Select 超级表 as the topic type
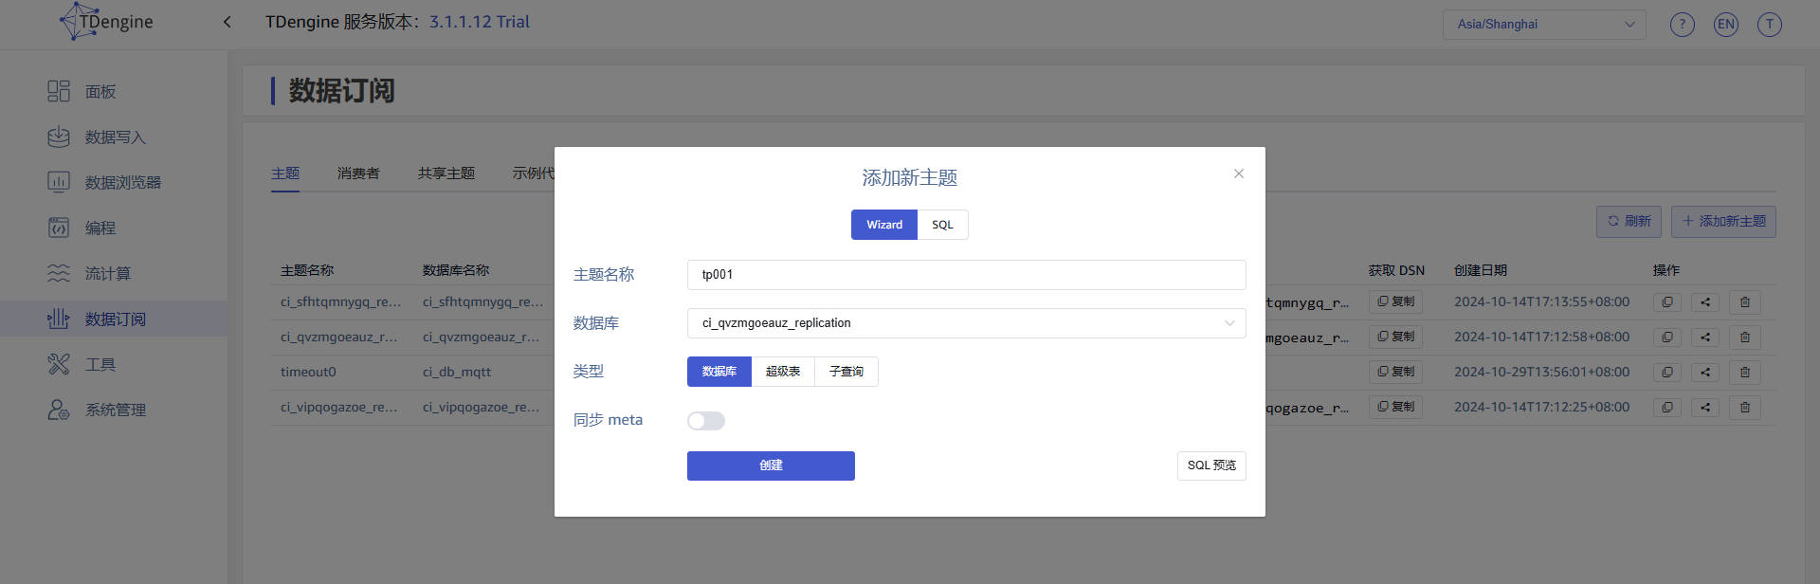Viewport: 1820px width, 584px height. (783, 372)
